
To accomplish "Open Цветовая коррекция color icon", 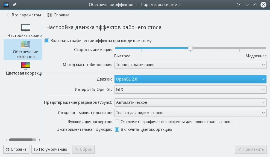I will click(x=26, y=66).
